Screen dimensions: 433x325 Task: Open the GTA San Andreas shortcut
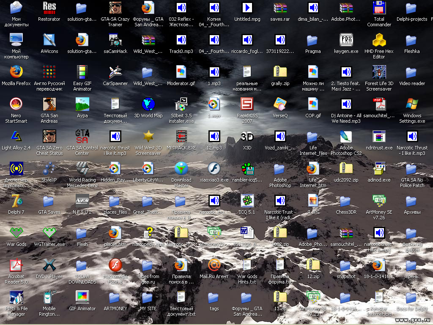[49, 104]
